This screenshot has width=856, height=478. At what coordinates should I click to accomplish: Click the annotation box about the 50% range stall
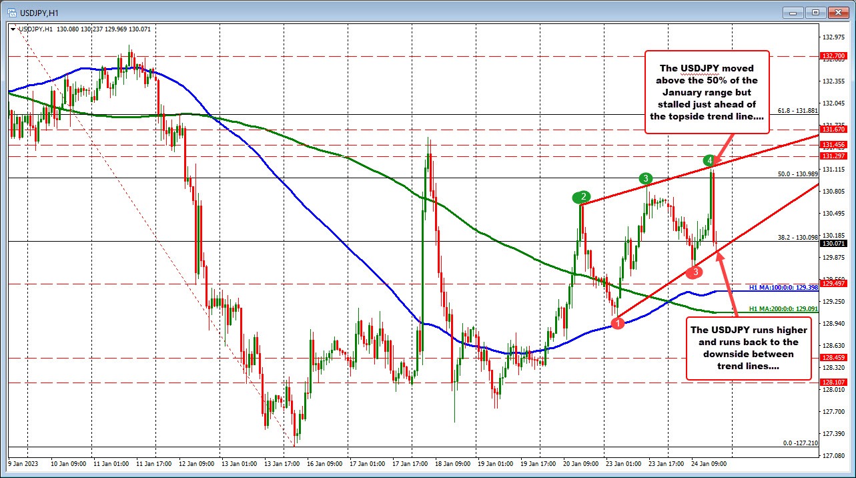[x=707, y=93]
